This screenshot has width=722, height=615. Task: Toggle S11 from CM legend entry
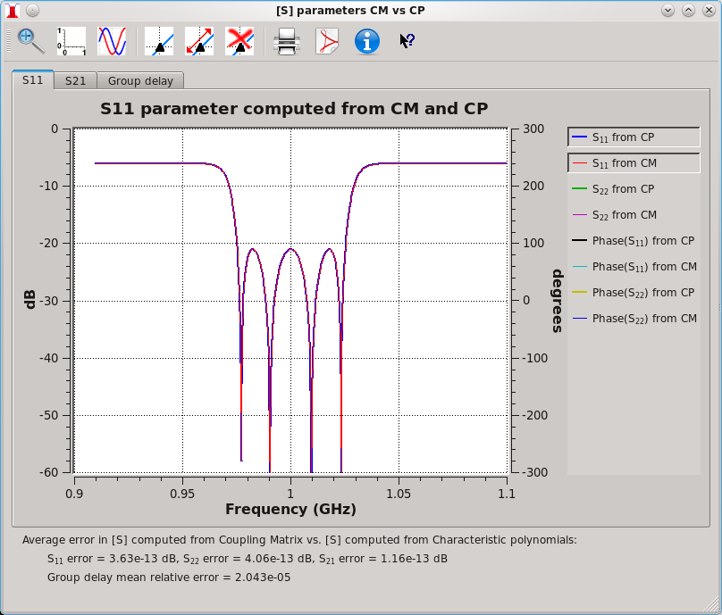point(634,162)
